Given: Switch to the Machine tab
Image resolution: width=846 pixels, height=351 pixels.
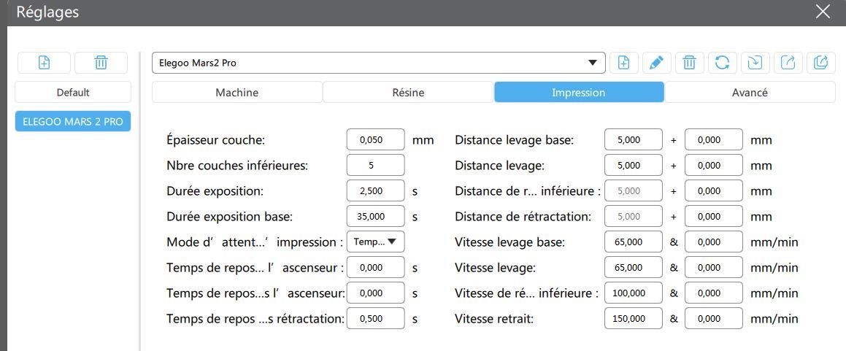Looking at the screenshot, I should pos(237,93).
